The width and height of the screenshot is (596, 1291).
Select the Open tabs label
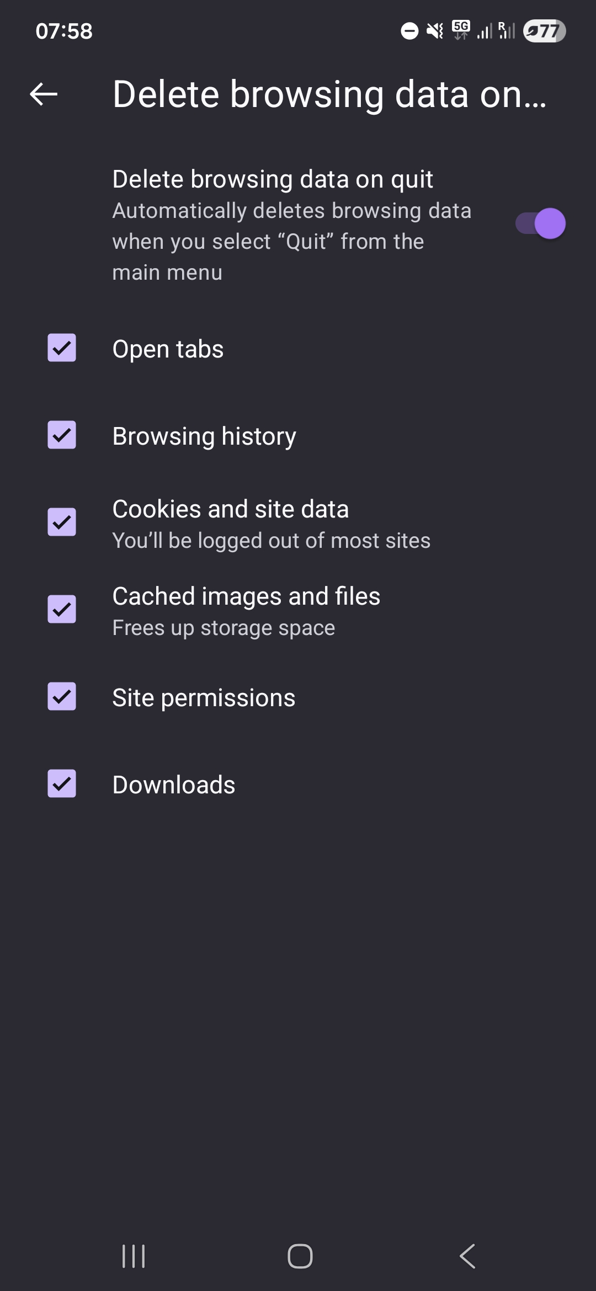168,349
